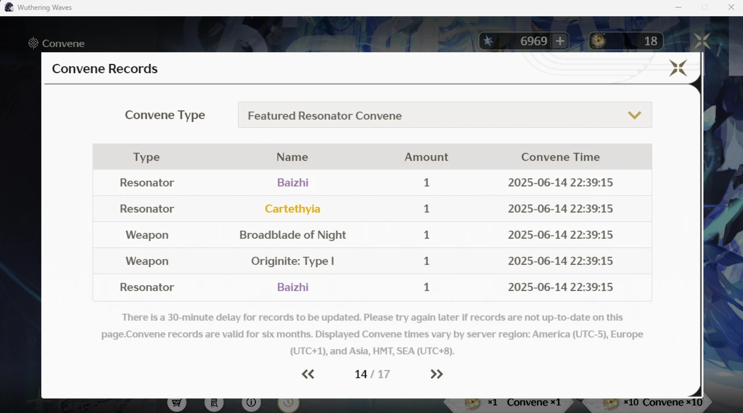The image size is (743, 413).
Task: Click the Wuthering Waves title bar icon
Action: [9, 8]
